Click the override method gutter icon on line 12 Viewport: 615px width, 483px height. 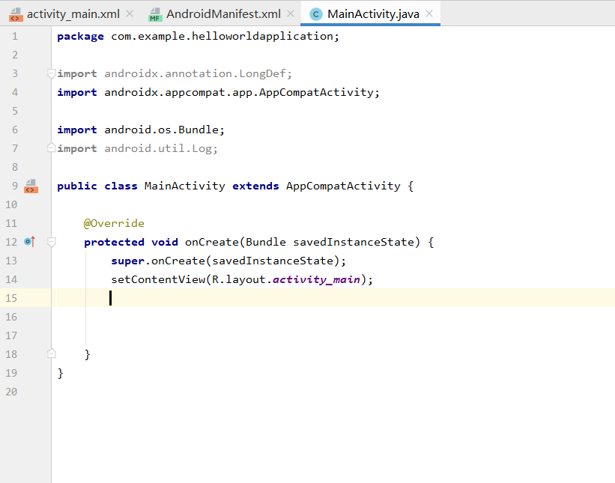point(30,242)
